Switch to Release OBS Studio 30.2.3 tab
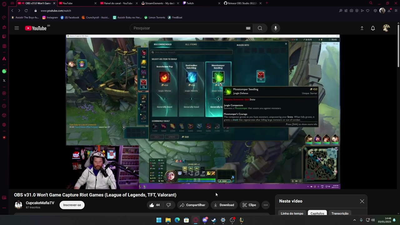Viewport: 400px width, 225px height. point(242,3)
